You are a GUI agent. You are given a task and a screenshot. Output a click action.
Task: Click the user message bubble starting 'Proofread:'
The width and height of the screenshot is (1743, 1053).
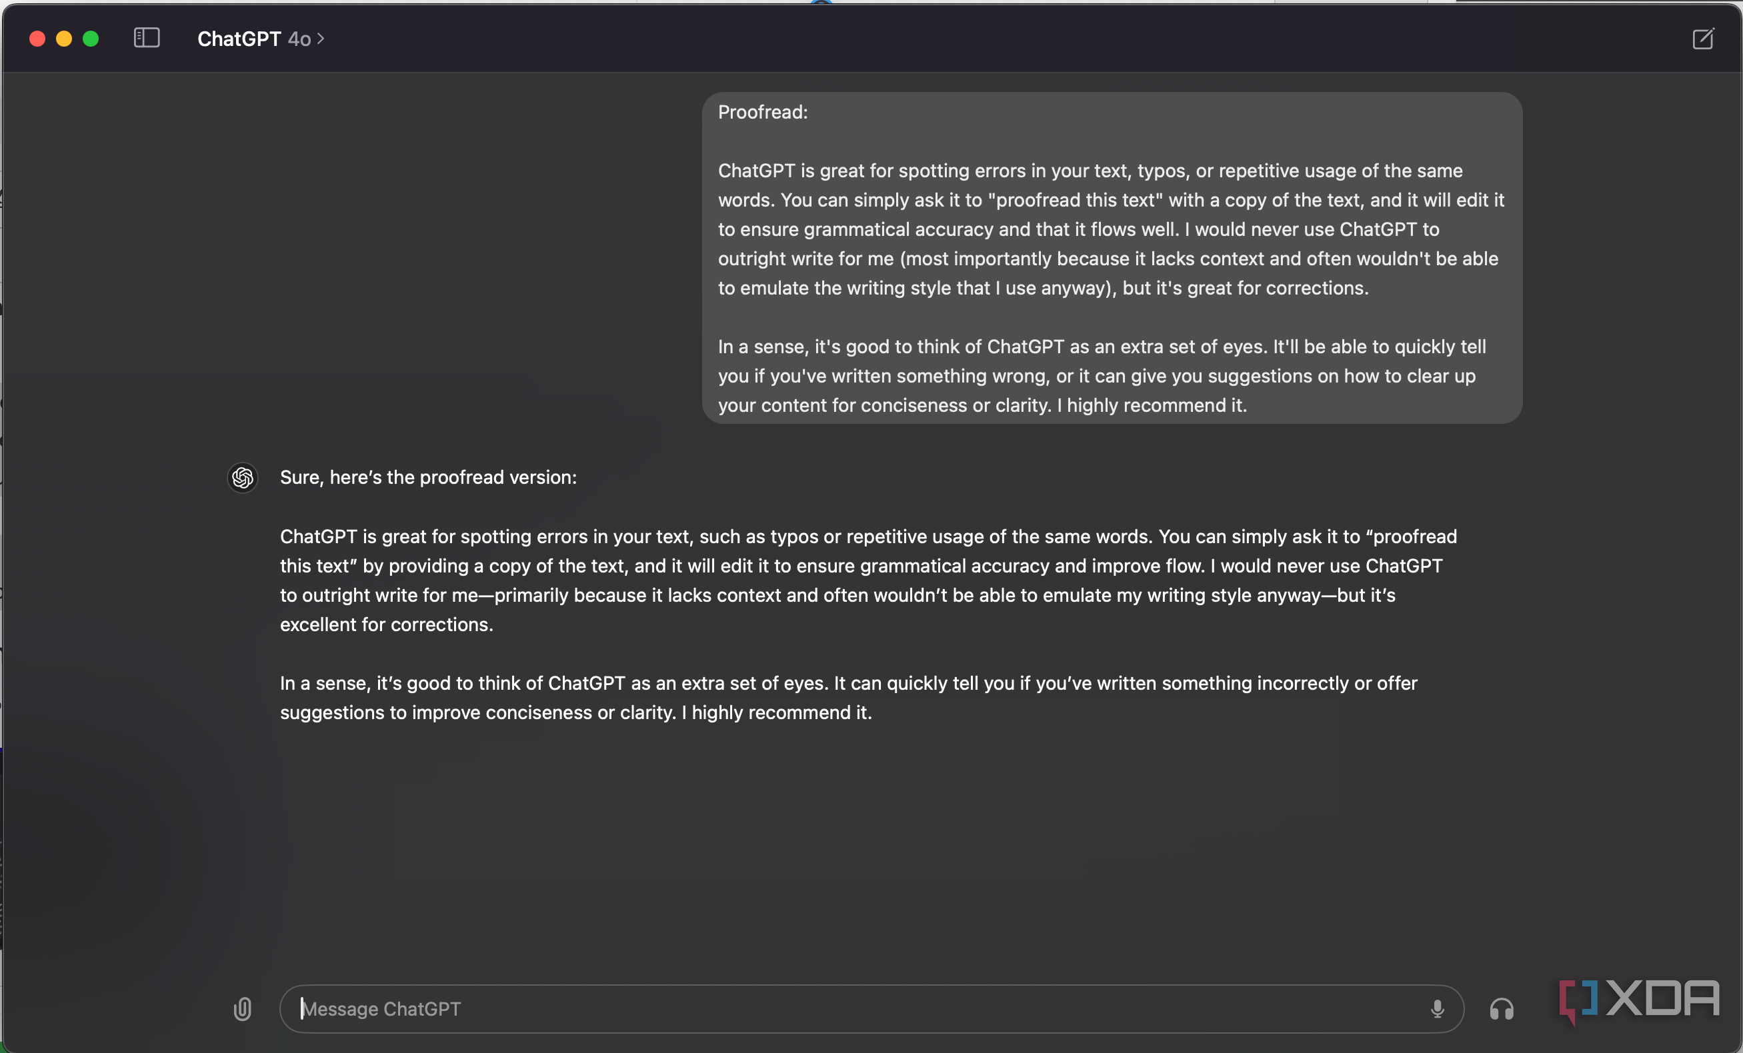point(1112,258)
